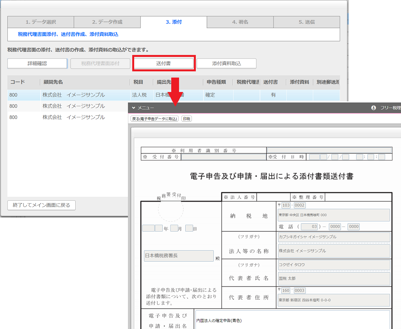Screen dimensions: 401x329
Task: Click the 内国法人の確定申告(青色) field
Action: point(293,320)
